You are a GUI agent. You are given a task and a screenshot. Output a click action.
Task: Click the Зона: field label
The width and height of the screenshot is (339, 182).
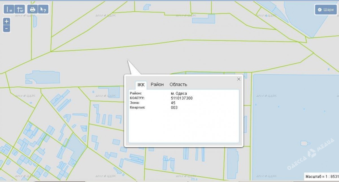pos(134,103)
